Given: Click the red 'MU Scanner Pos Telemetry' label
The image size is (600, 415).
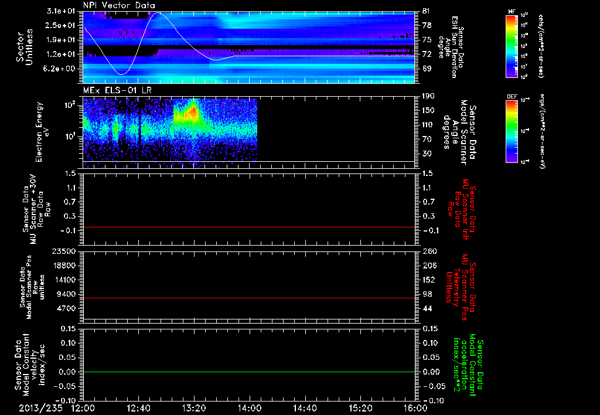Looking at the screenshot, I should click(x=460, y=287).
